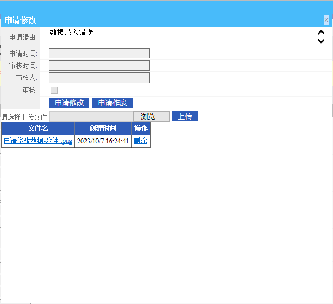The width and height of the screenshot is (333, 304).
Task: Click the down arrow in 申请缘由 scrollbar
Action: pyautogui.click(x=321, y=41)
